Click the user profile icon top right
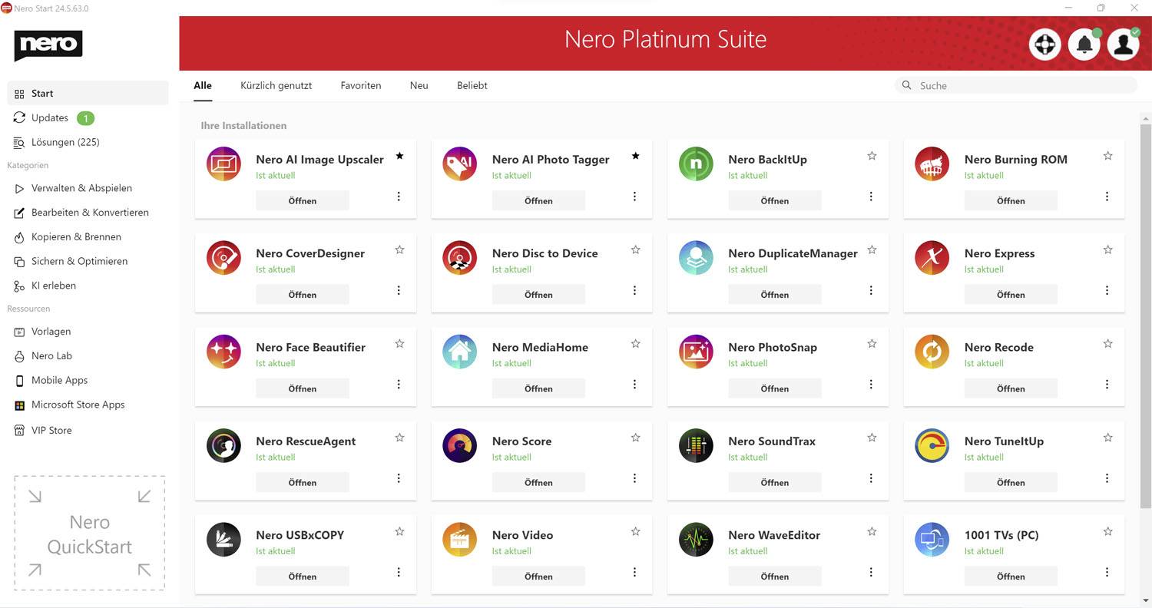The height and width of the screenshot is (608, 1152). point(1124,44)
